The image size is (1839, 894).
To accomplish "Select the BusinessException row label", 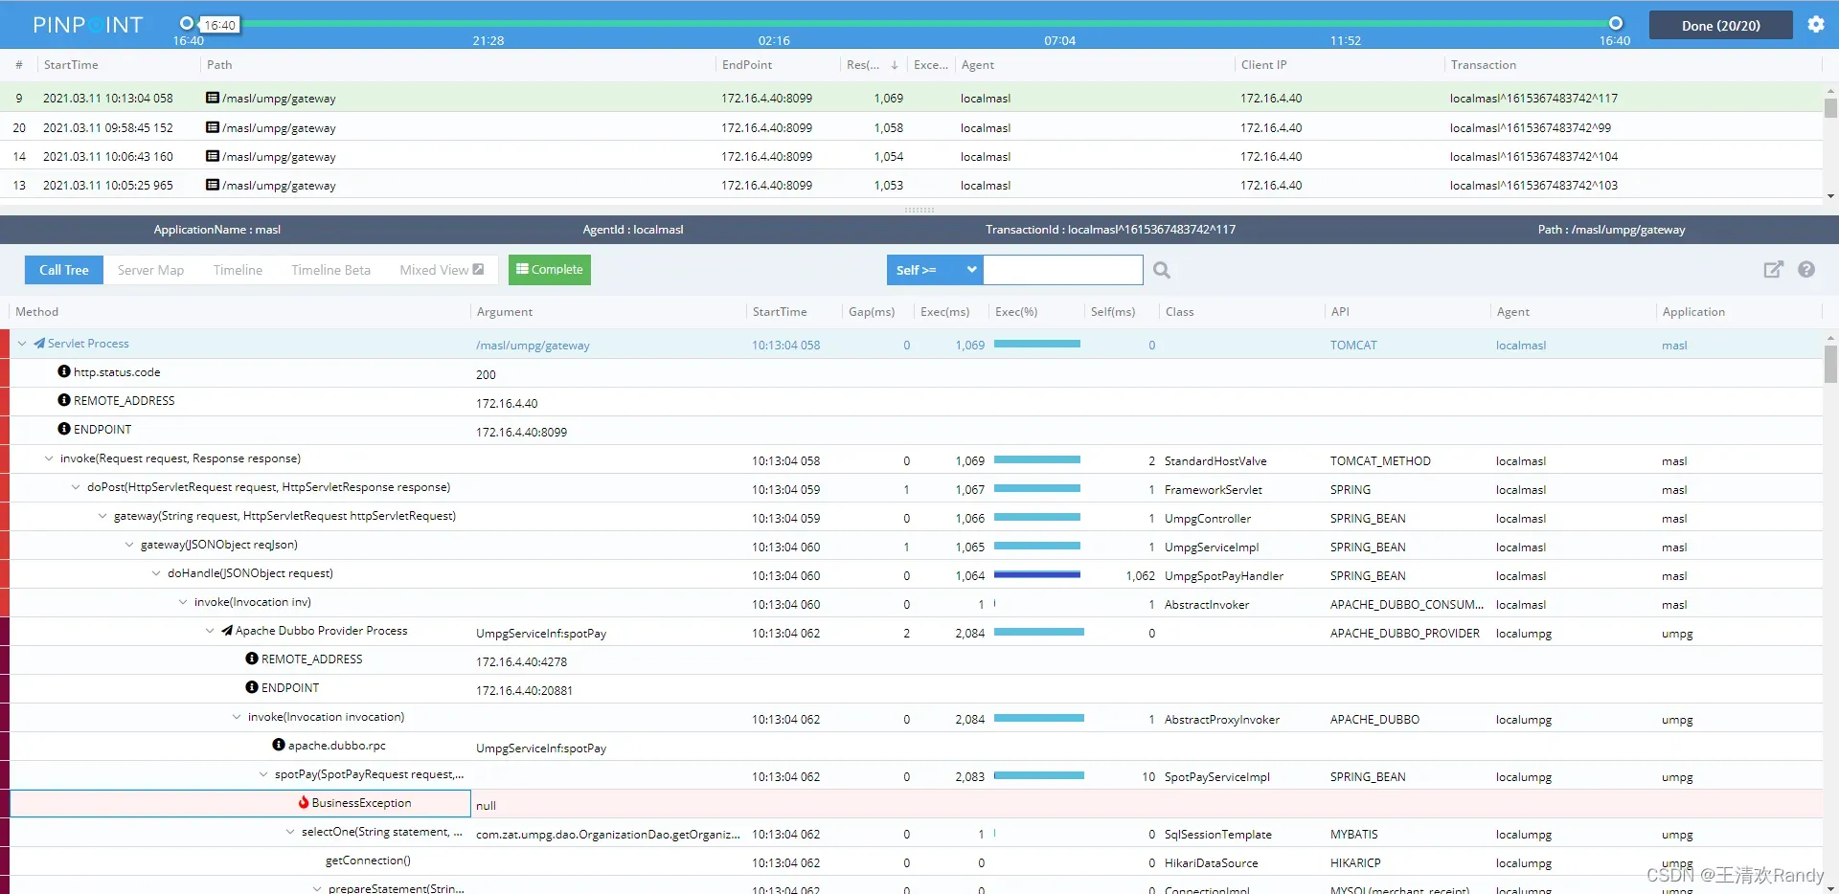I will click(x=361, y=803).
